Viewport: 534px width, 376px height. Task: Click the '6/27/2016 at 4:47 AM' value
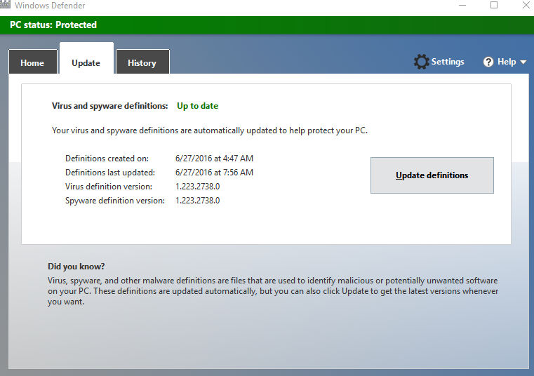(x=214, y=159)
